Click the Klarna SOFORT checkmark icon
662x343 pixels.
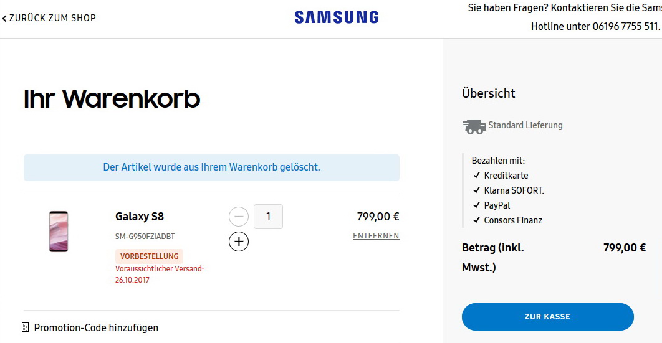tap(477, 190)
